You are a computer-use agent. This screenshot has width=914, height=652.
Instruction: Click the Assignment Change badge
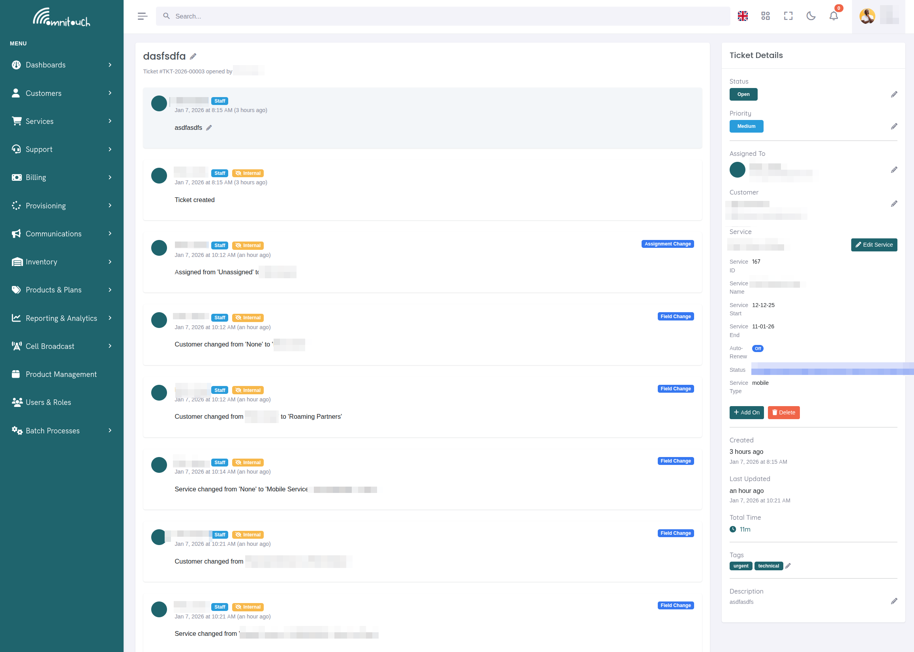(667, 244)
